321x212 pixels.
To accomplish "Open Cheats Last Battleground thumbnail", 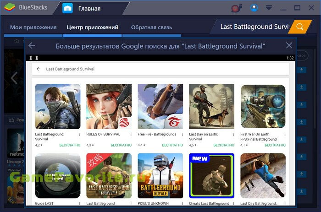I will tap(211, 176).
